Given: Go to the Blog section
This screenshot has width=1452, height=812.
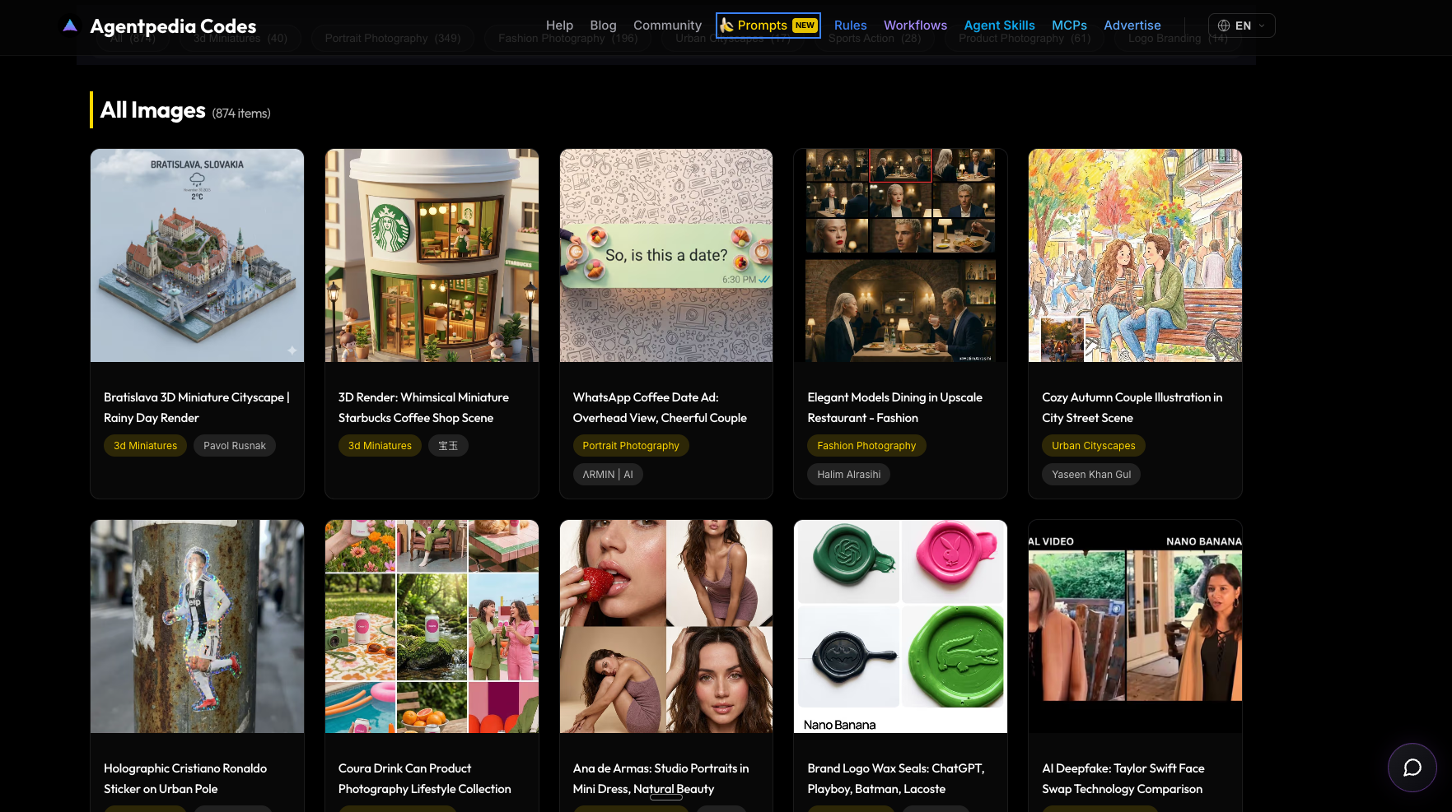Looking at the screenshot, I should coord(603,26).
